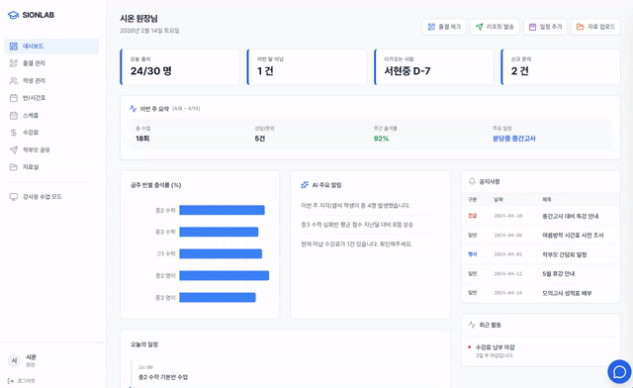Click the 중2 수학 attendance bar
The height and width of the screenshot is (388, 633).
pyautogui.click(x=222, y=210)
